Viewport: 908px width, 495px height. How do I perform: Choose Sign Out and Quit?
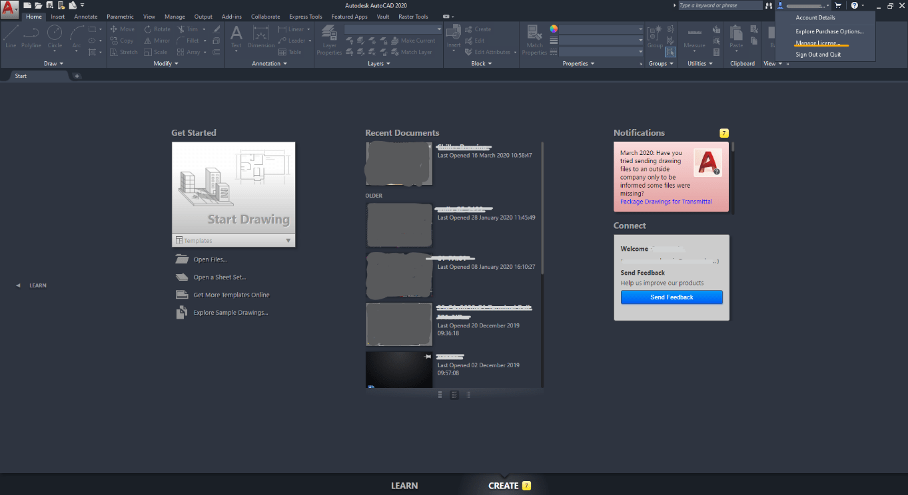[x=818, y=55]
